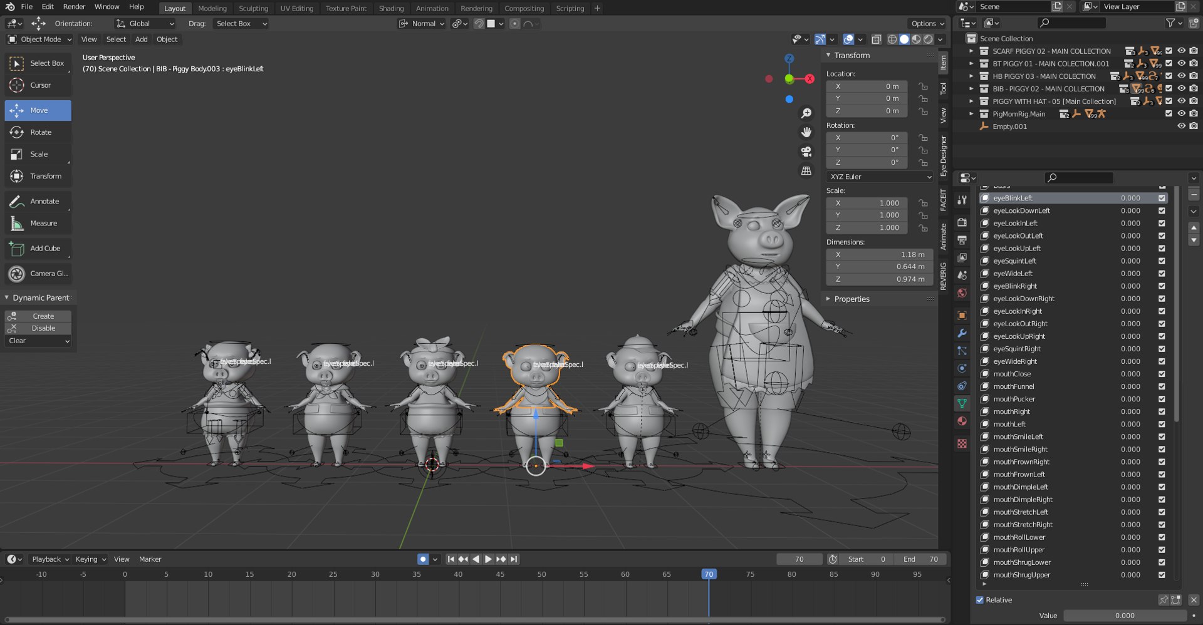Uncheck the mouthClose shape key checkbox
This screenshot has height=625, width=1203.
(1162, 374)
